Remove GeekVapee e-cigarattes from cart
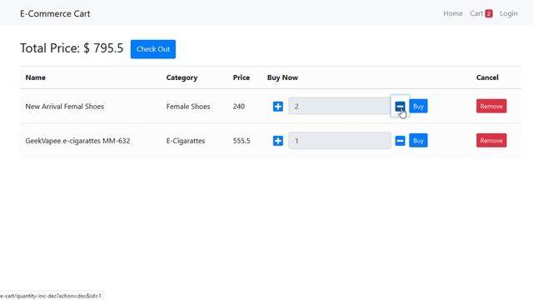This screenshot has width=533, height=300. click(491, 141)
